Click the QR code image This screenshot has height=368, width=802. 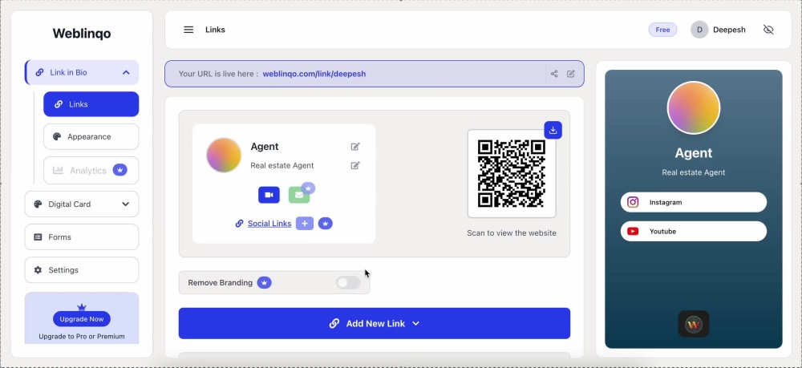coord(512,174)
